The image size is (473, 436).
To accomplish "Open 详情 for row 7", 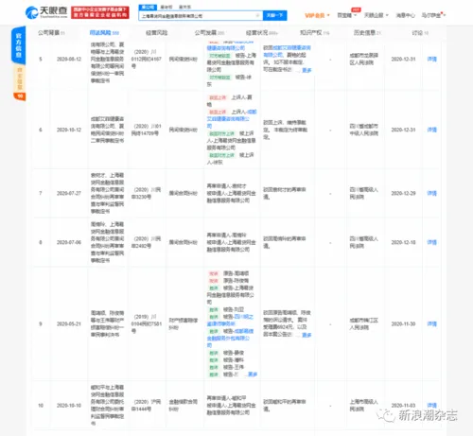I will [431, 193].
